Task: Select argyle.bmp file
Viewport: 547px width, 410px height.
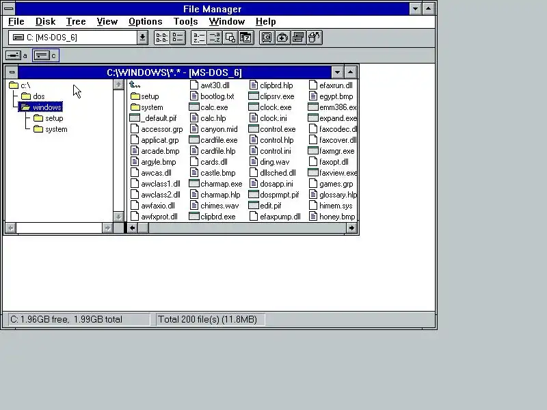Action: click(x=153, y=162)
